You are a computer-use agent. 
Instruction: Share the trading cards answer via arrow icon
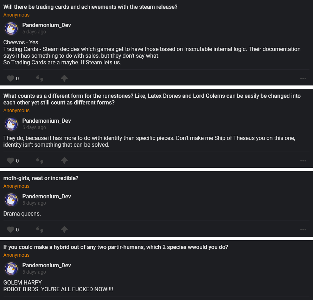click(x=64, y=78)
